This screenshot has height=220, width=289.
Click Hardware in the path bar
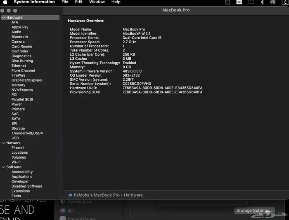pyautogui.click(x=133, y=195)
